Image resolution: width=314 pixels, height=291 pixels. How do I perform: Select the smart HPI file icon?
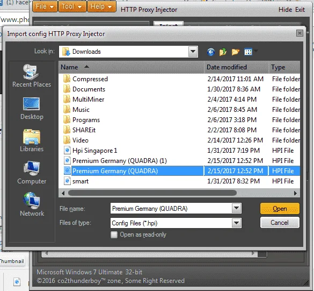tap(67, 181)
